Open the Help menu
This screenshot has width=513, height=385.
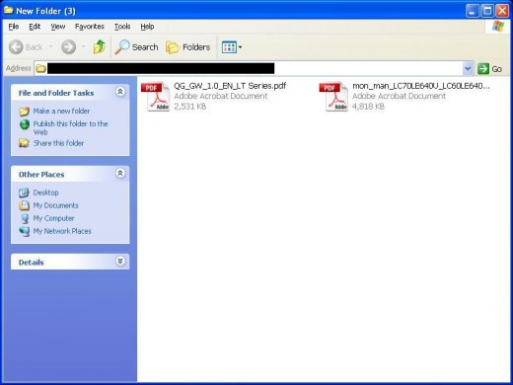pyautogui.click(x=147, y=27)
